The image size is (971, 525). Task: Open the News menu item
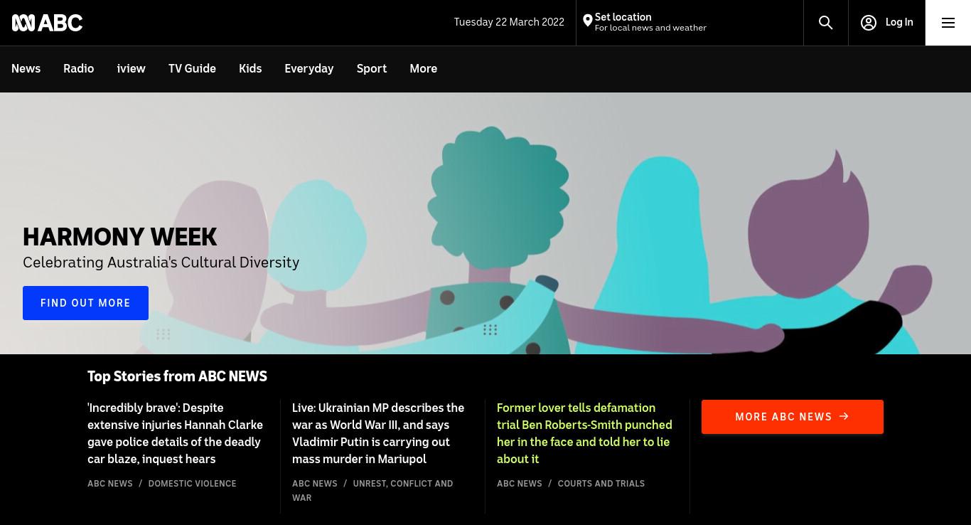pyautogui.click(x=26, y=69)
